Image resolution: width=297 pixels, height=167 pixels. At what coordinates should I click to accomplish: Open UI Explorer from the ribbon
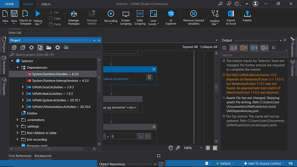pos(170,18)
